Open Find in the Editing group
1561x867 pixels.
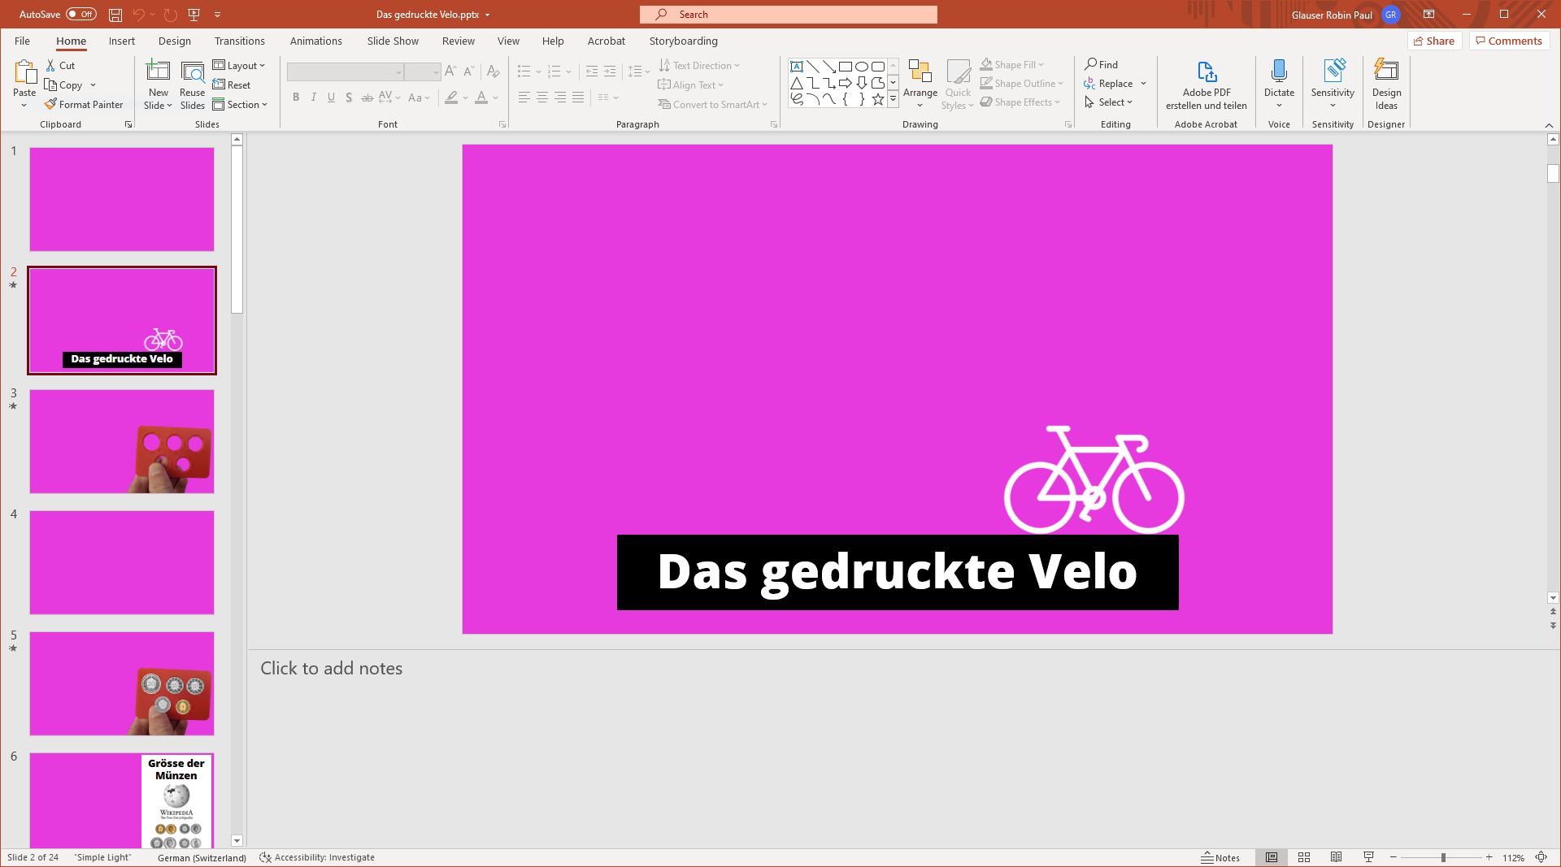[x=1102, y=63]
